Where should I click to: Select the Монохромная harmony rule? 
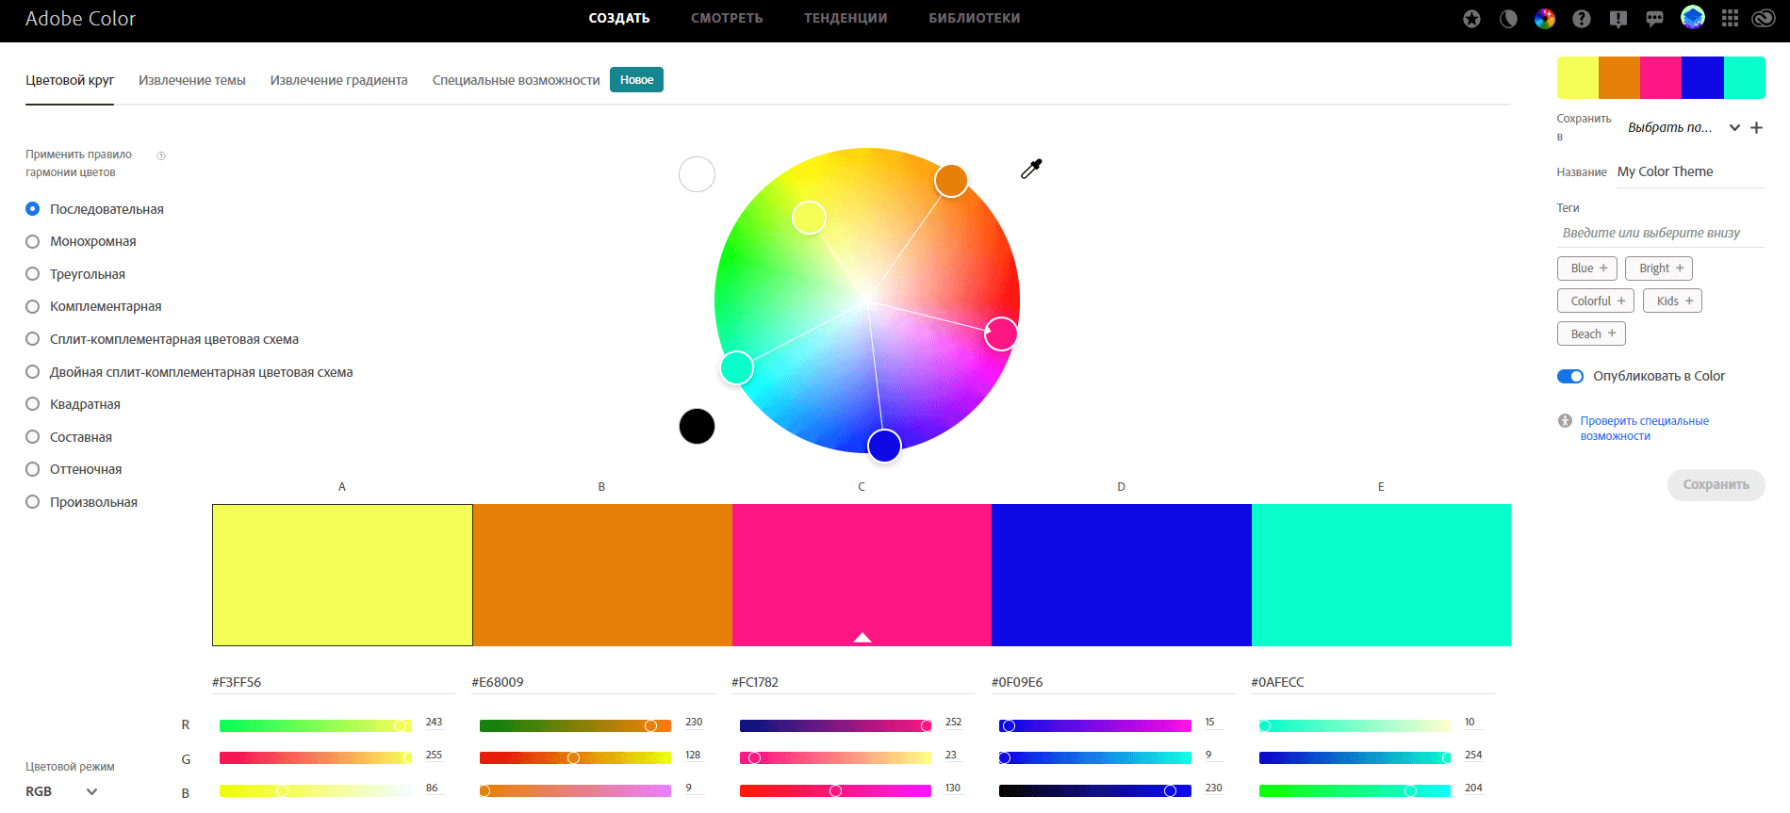pyautogui.click(x=33, y=241)
